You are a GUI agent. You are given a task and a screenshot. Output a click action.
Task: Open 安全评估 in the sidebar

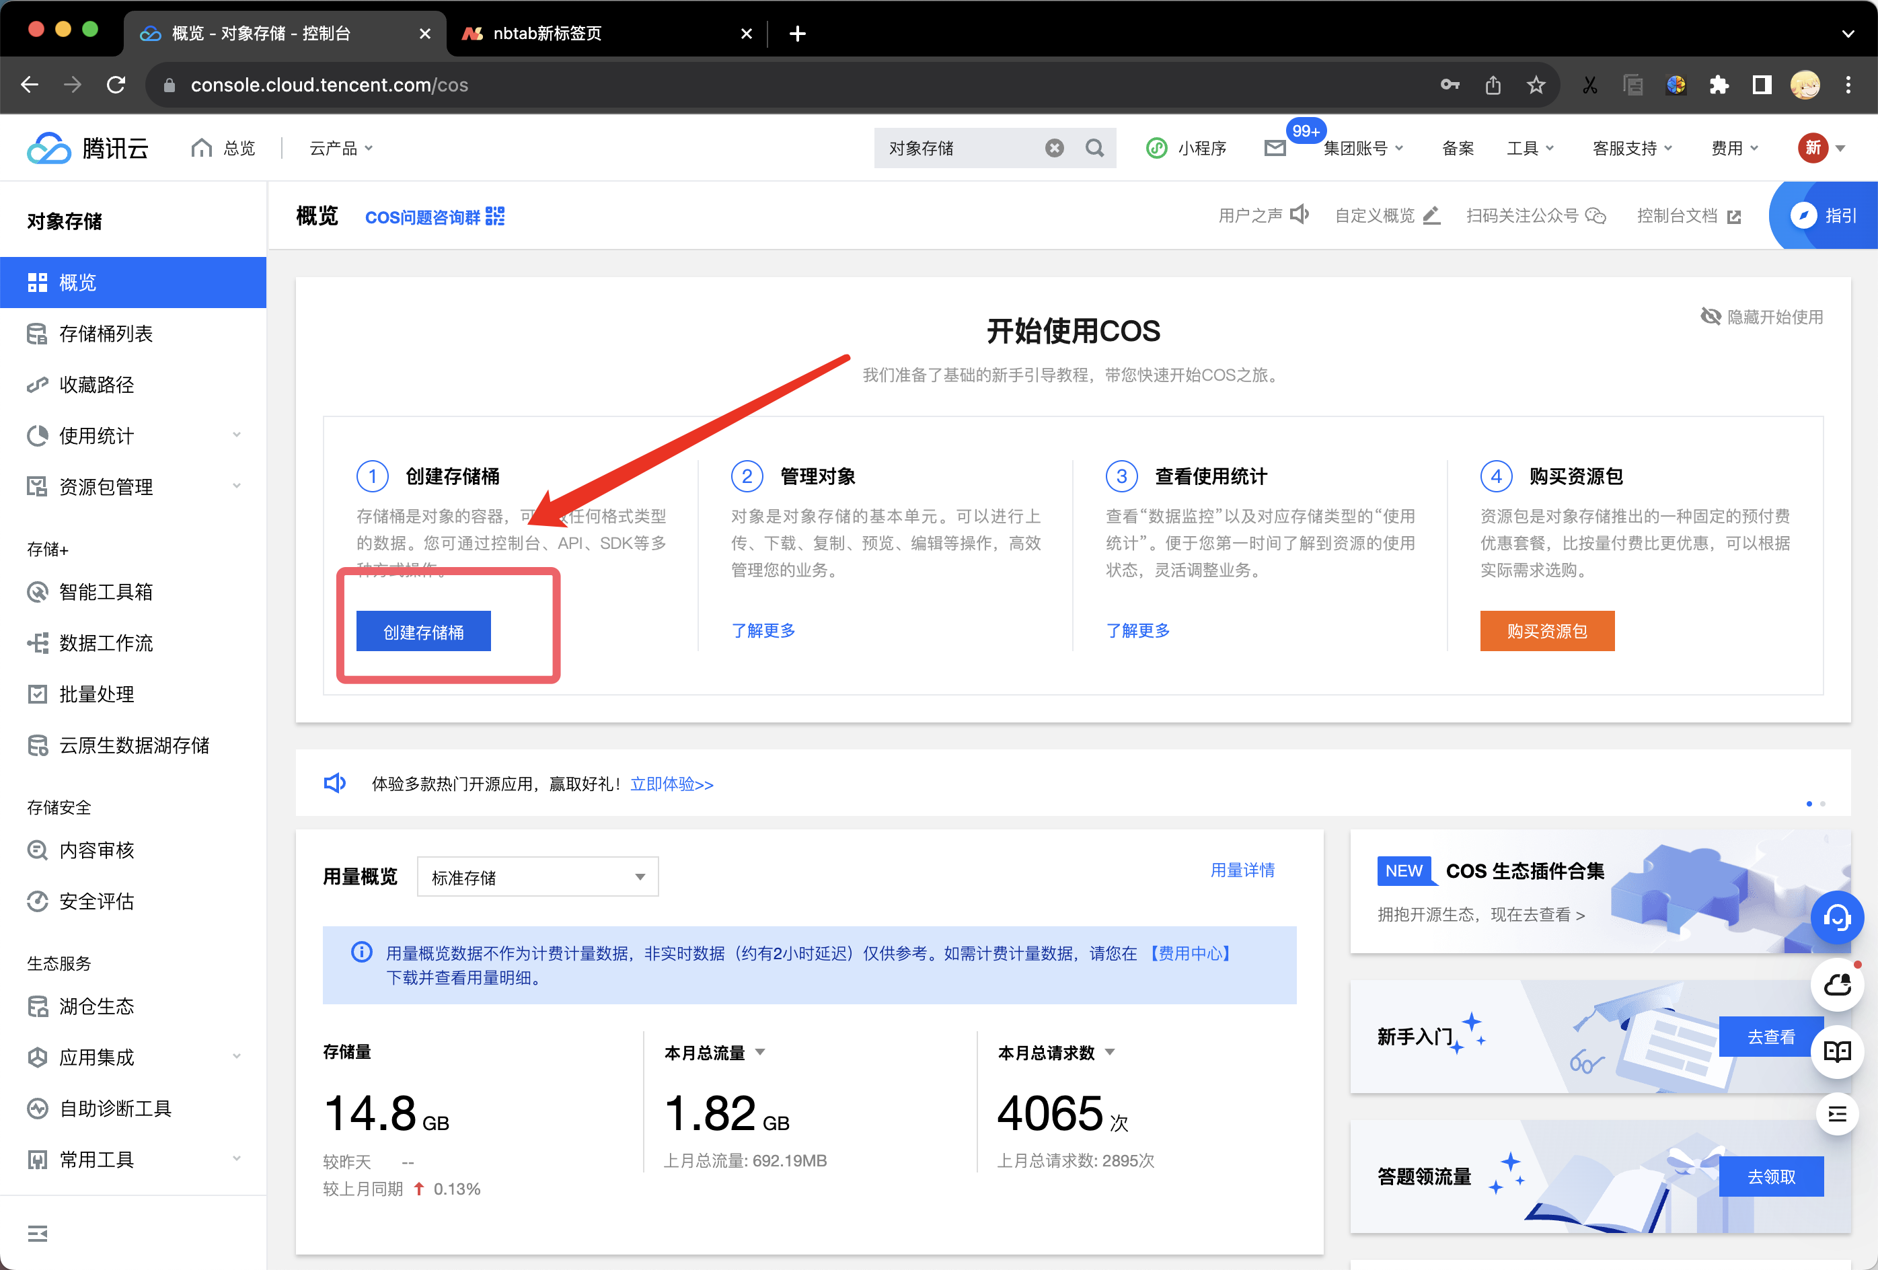tap(133, 900)
